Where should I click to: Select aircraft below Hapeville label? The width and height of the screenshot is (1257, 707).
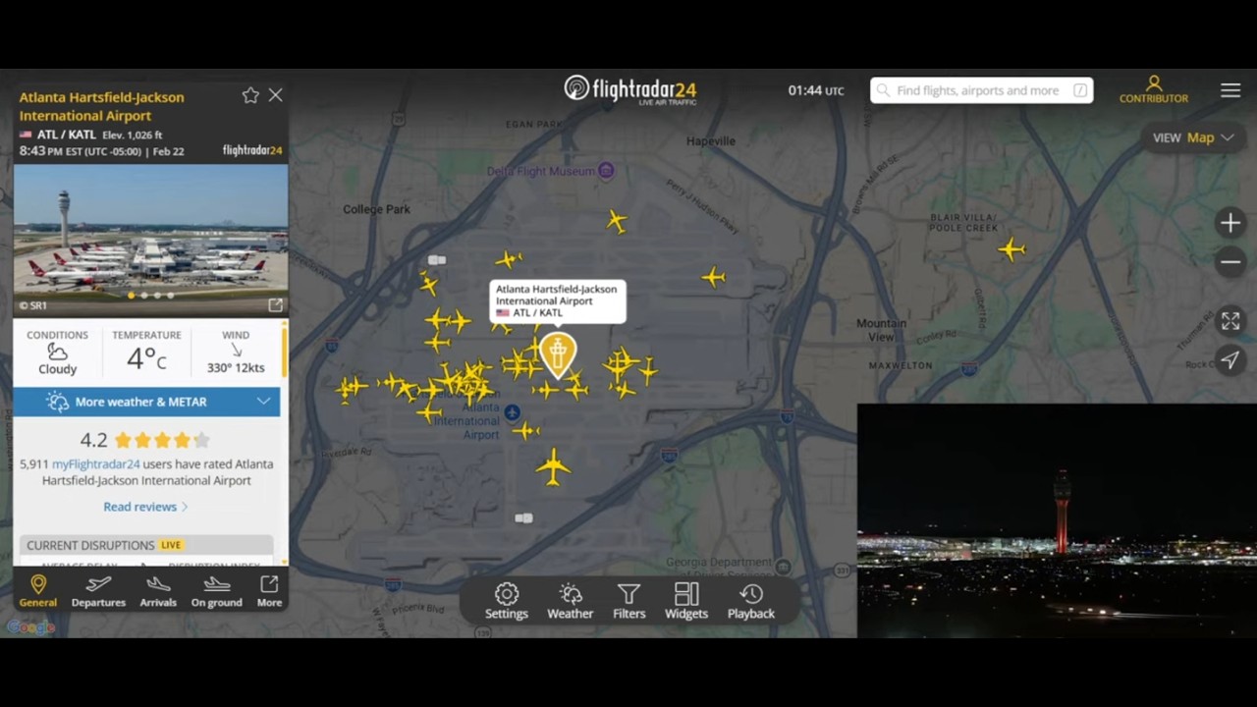click(x=714, y=278)
